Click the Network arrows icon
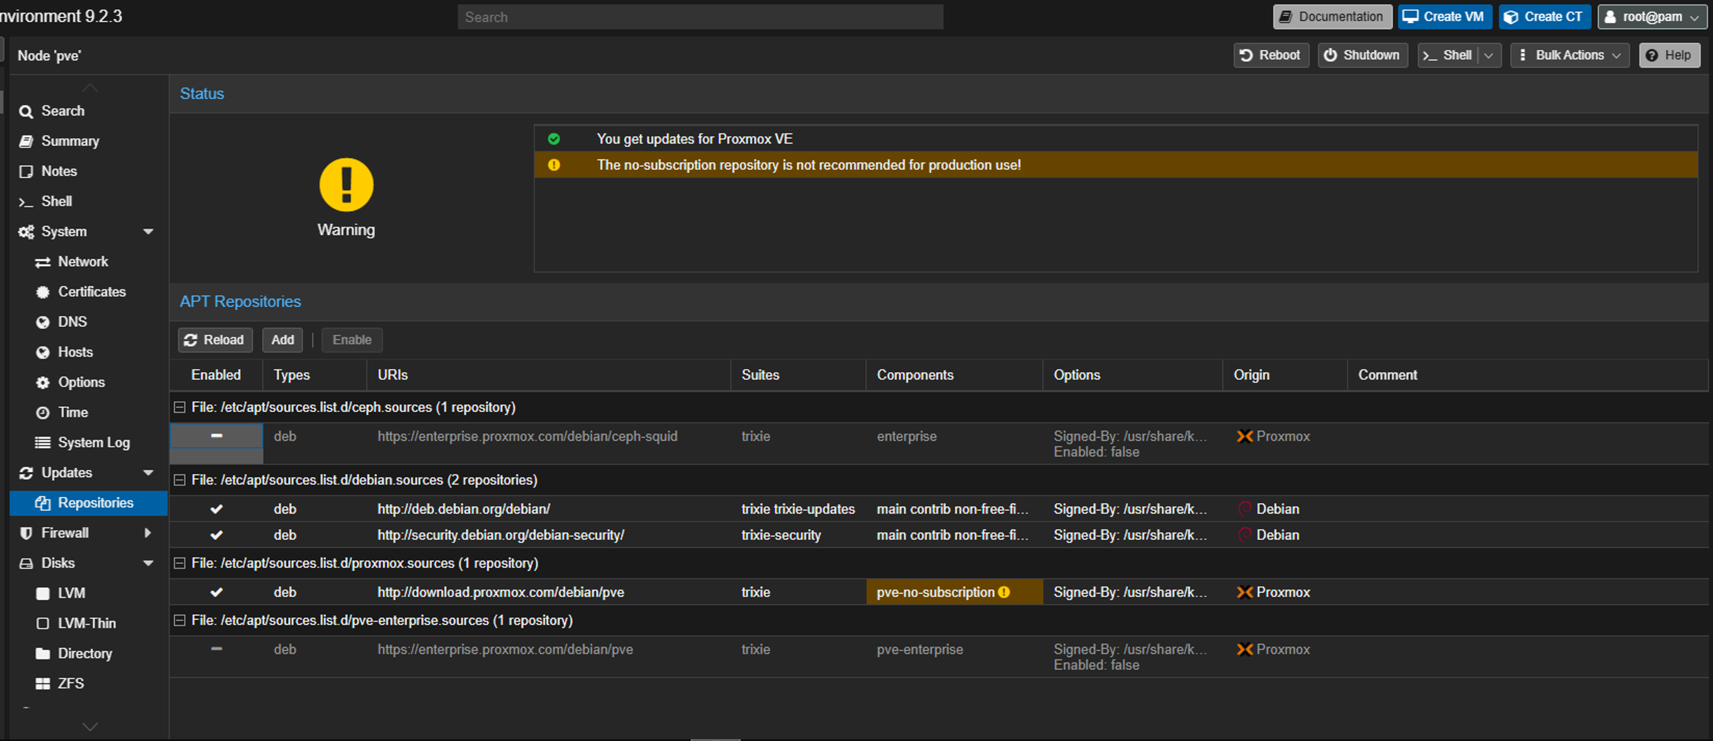 click(x=42, y=263)
